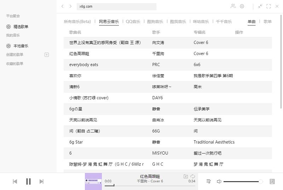The height and width of the screenshot is (190, 283).
Task: Click album 伝承美学
Action: (202, 109)
